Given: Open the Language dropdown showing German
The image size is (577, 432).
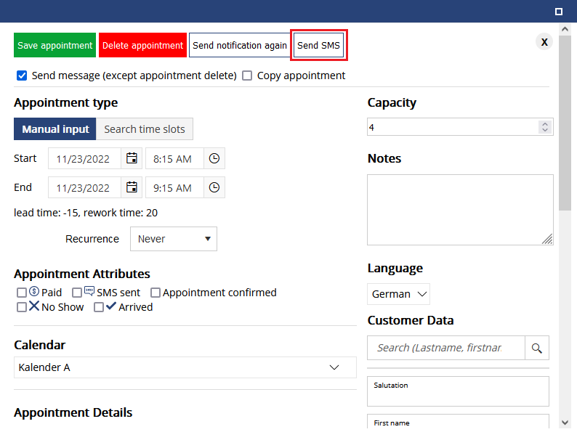Looking at the screenshot, I should pyautogui.click(x=398, y=294).
